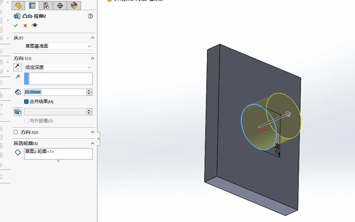355x222 pixels.
Task: Collapse the 方向 1 section
Action: click(x=92, y=58)
